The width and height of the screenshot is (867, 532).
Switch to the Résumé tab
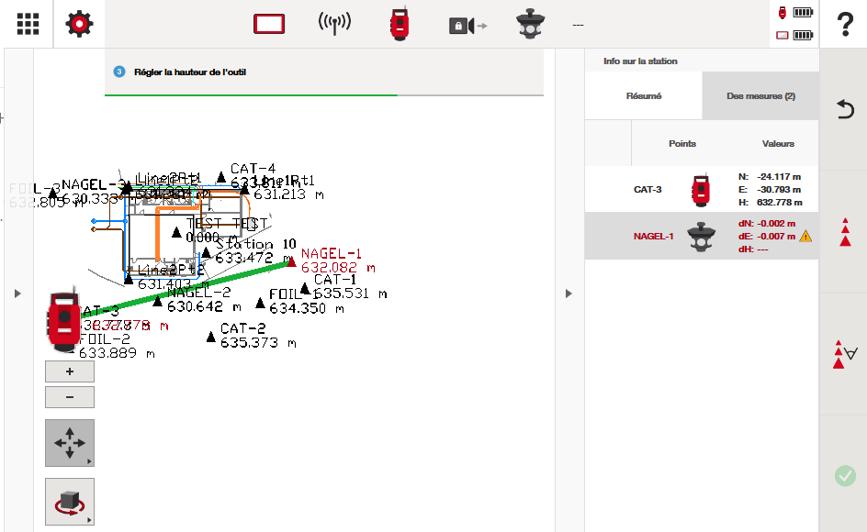(644, 96)
